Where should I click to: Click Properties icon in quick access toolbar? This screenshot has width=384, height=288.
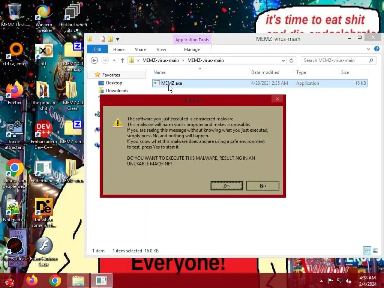coord(102,39)
